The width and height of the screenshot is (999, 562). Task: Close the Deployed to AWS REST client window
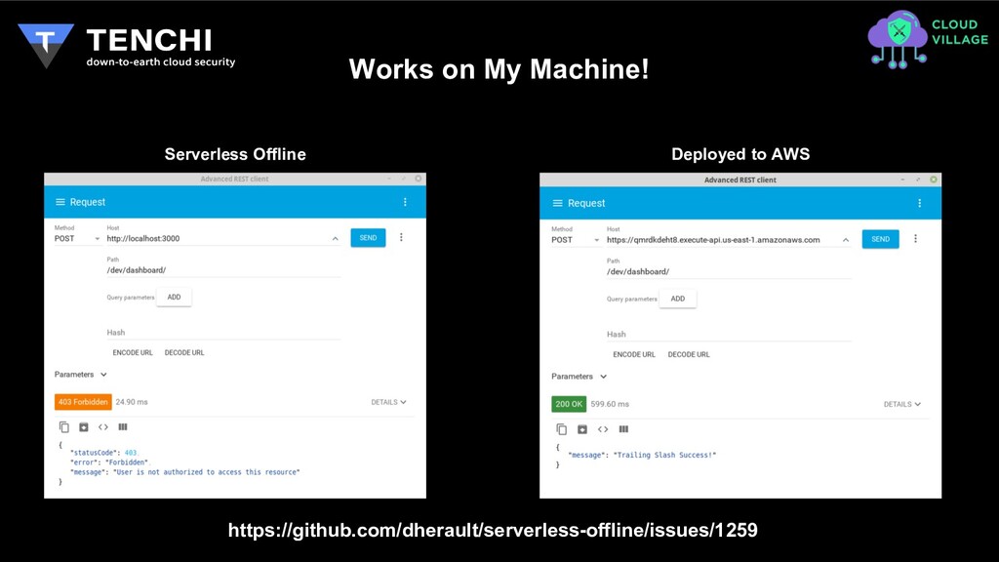click(x=934, y=180)
